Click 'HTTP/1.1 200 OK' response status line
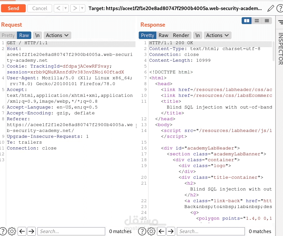 tap(171, 43)
